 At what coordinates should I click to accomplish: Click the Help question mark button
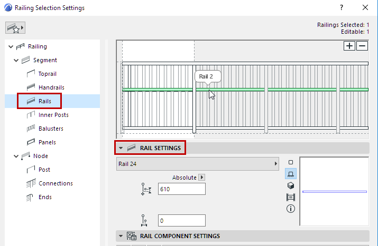point(342,8)
